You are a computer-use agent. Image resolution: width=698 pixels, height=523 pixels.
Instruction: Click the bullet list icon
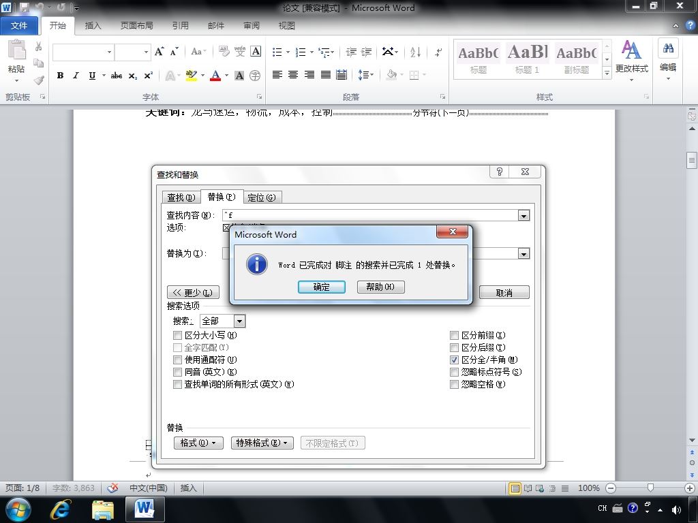pyautogui.click(x=277, y=52)
